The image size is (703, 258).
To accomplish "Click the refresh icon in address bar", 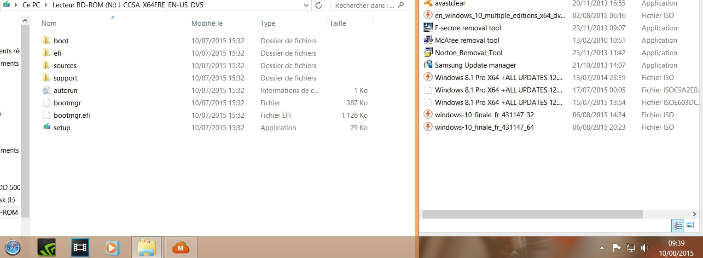I will click(x=319, y=5).
